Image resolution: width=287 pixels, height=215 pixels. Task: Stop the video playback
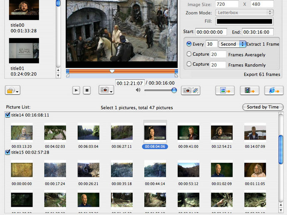coord(87,90)
